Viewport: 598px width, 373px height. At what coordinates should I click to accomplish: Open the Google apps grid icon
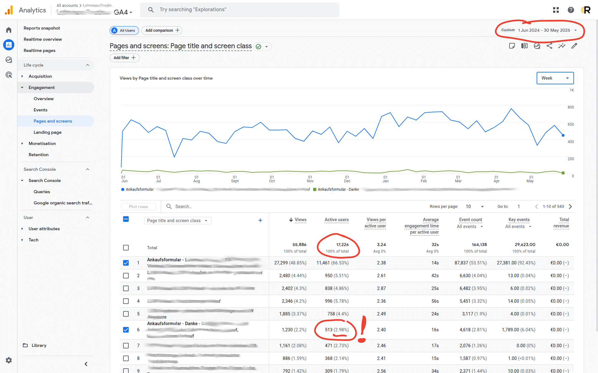pyautogui.click(x=556, y=10)
